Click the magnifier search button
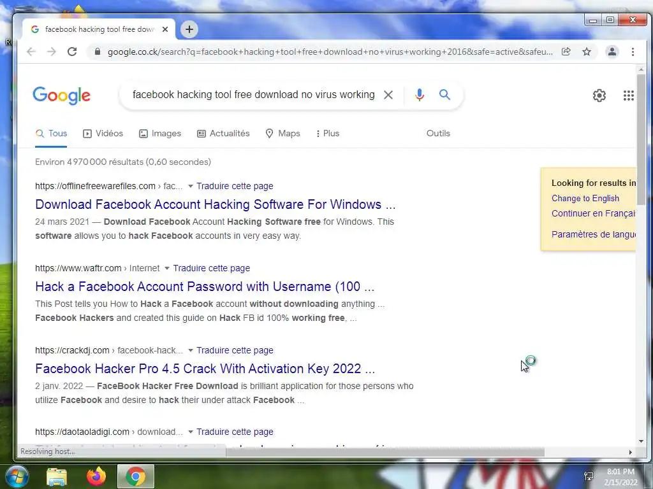Viewport: 653px width, 489px height. (x=444, y=94)
